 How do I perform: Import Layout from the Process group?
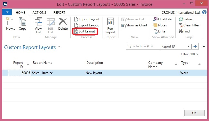87,19
